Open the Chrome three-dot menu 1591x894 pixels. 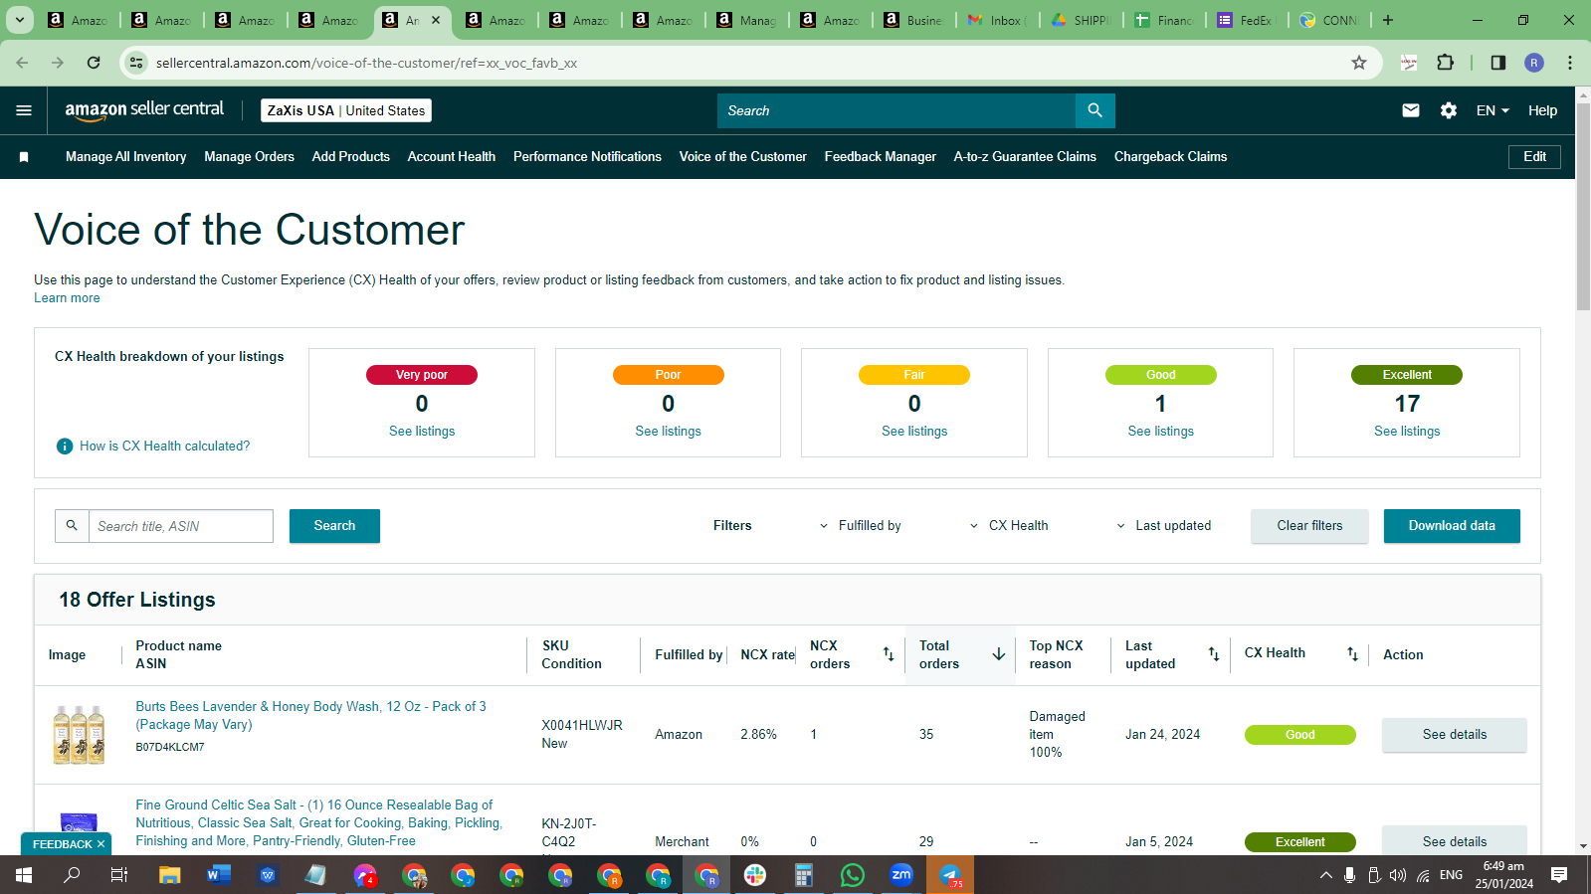(x=1570, y=63)
